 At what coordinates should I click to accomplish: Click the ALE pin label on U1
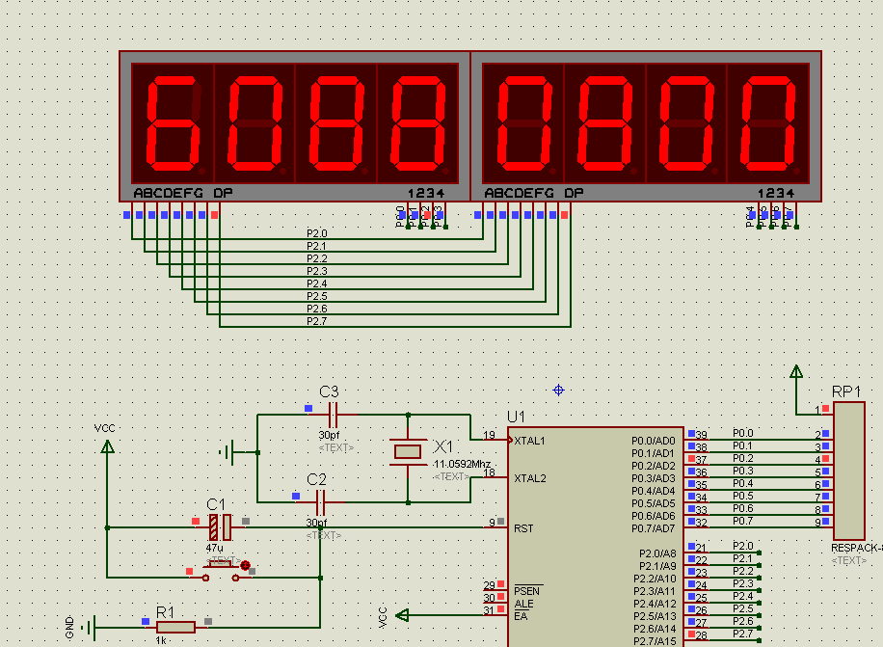click(x=523, y=604)
